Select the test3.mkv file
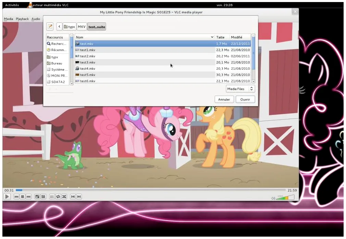 pyautogui.click(x=88, y=62)
